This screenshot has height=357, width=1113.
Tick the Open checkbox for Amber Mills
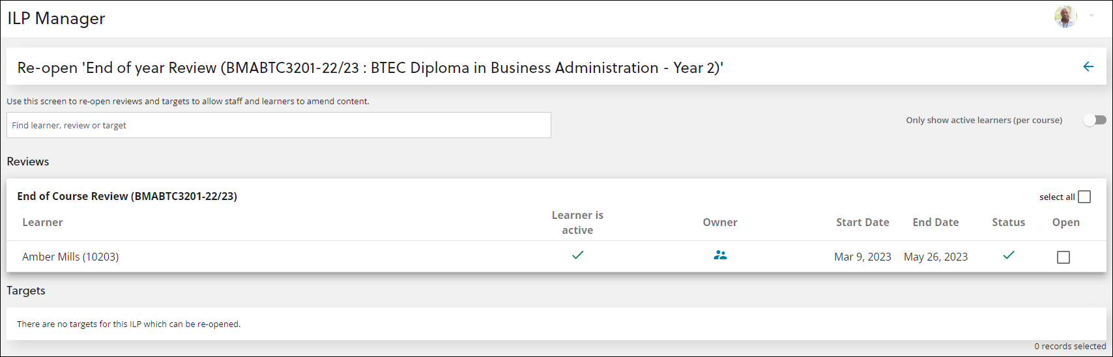1063,257
